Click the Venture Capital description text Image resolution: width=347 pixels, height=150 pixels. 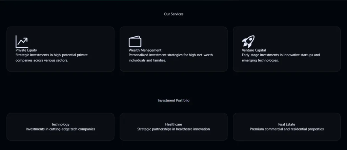(281, 58)
